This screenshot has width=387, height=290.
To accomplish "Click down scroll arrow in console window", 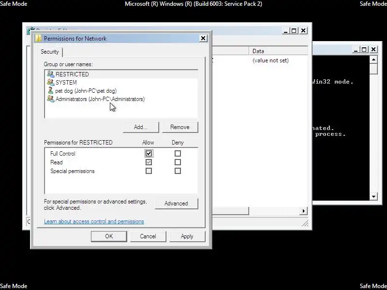I will (373, 197).
